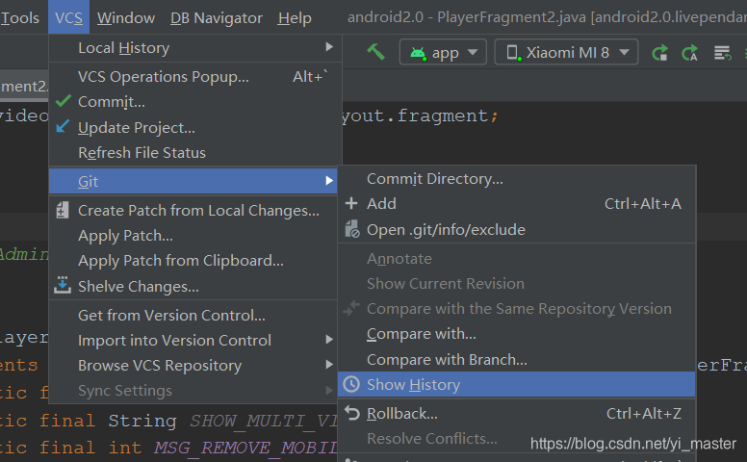Choose Show History

(516, 384)
